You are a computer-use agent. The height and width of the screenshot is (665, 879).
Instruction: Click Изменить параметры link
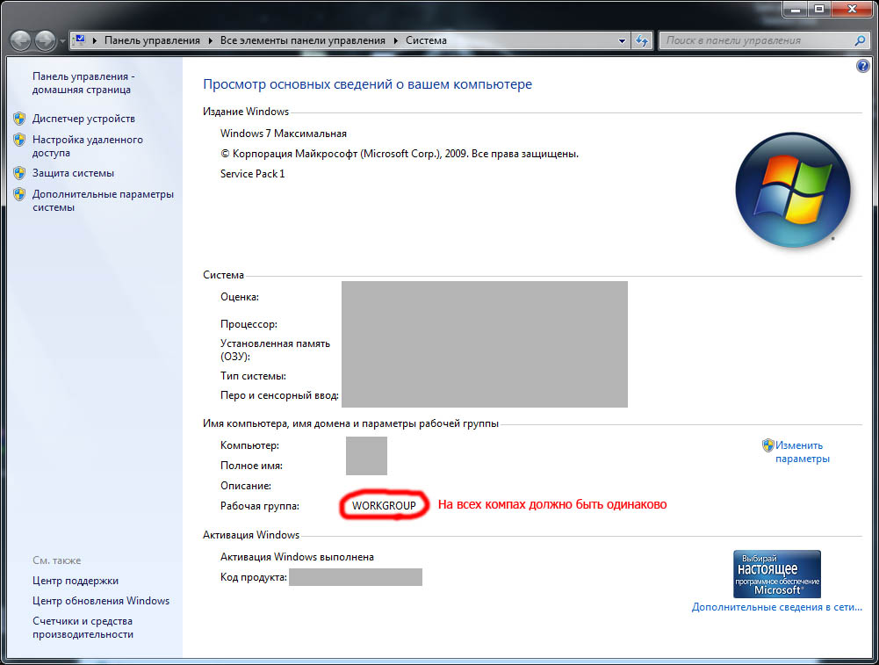[x=803, y=452]
